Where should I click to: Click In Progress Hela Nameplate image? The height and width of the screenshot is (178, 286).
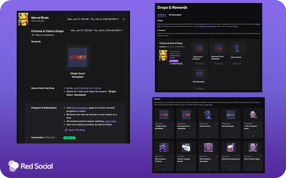point(199,73)
